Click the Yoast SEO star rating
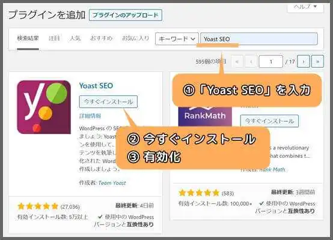Viewport: 333px width, 240px height. tap(38, 206)
